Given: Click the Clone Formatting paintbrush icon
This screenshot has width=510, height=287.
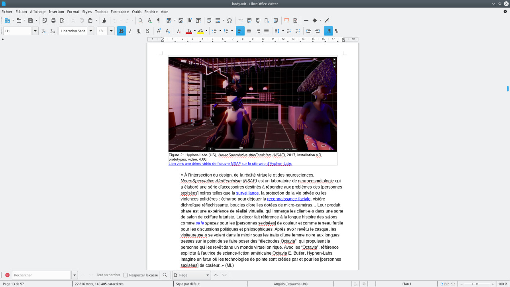Looking at the screenshot, I should [x=104, y=20].
